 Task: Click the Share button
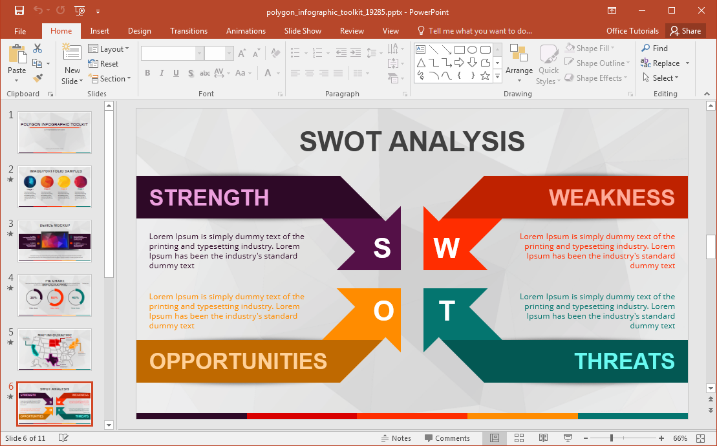pyautogui.click(x=685, y=31)
